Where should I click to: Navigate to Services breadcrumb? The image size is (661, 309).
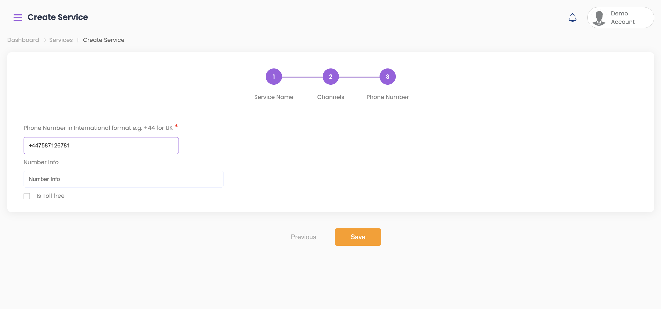click(x=61, y=40)
